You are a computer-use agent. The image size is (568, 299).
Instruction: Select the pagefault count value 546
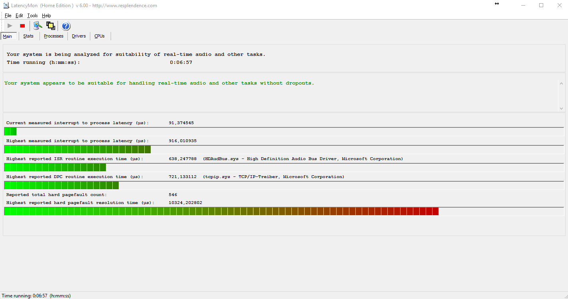click(173, 195)
